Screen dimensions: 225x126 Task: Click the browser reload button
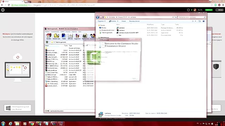[x=9, y=5]
